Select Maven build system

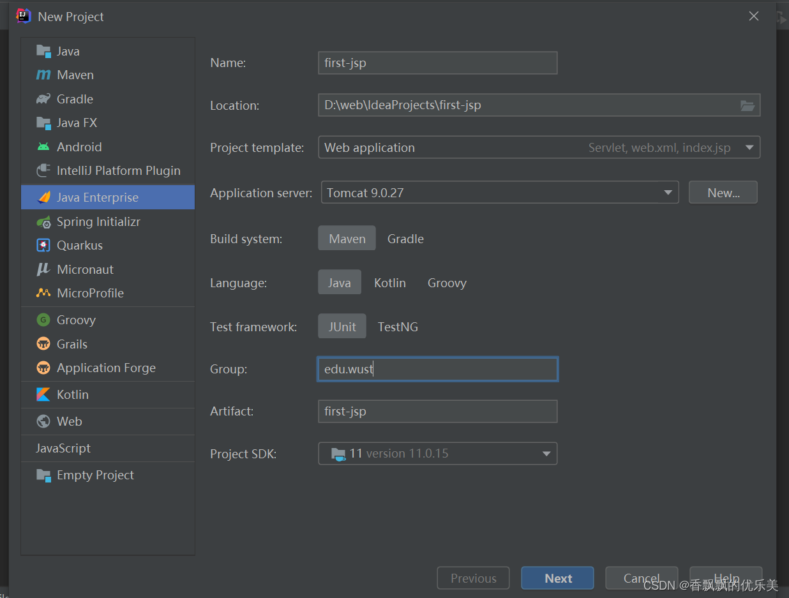pos(347,239)
